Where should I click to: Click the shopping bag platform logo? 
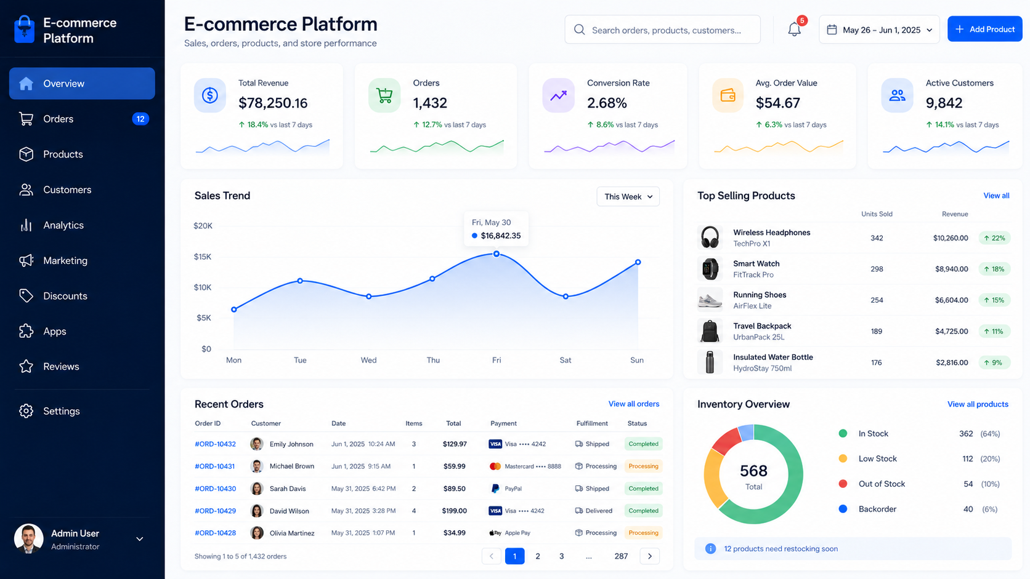tap(25, 29)
